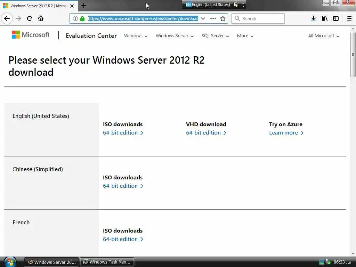This screenshot has width=356, height=267.
Task: Open the Windows Start orb
Action: (10, 262)
